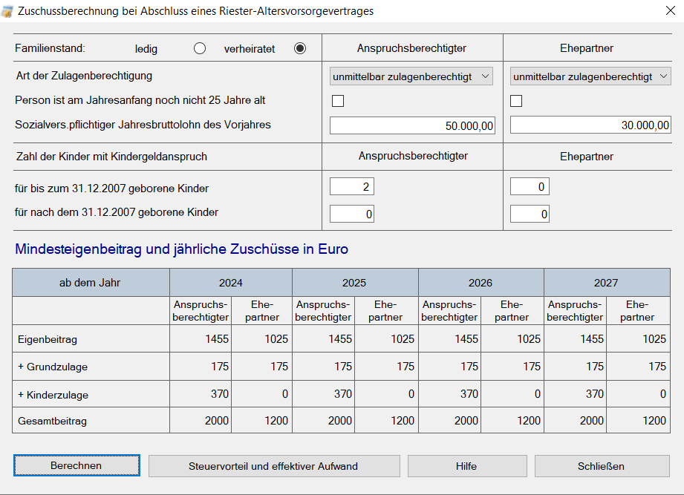Toggle under-25 checkbox for Anspruchsberechtigter
This screenshot has height=495, width=684.
[338, 101]
